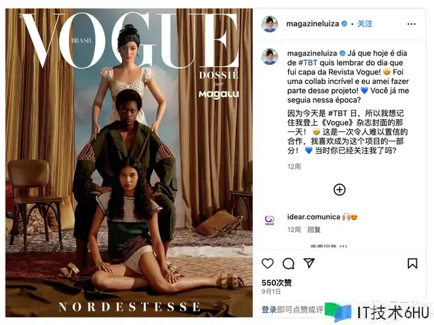This screenshot has width=434, height=325.
Task: Click the magazineluiza header profile avatar
Action: (x=269, y=24)
